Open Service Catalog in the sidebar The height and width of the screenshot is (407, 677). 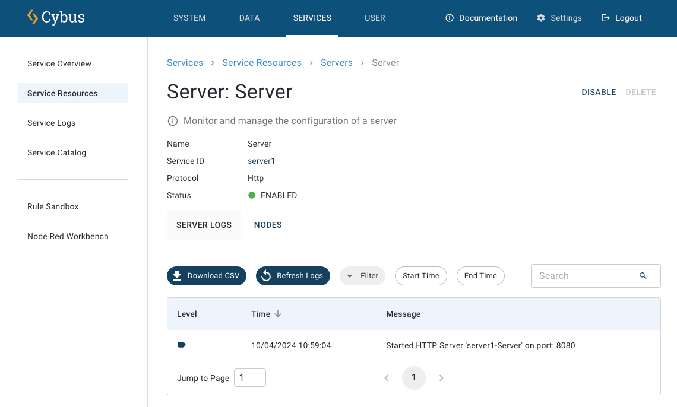[x=57, y=152]
